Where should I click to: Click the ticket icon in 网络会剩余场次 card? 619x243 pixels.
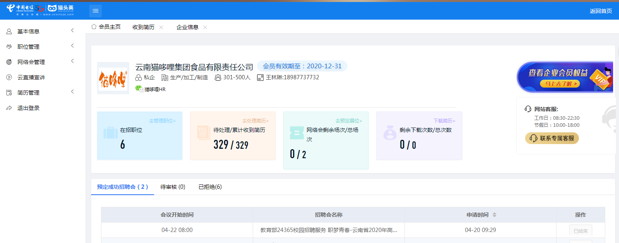coord(297,133)
